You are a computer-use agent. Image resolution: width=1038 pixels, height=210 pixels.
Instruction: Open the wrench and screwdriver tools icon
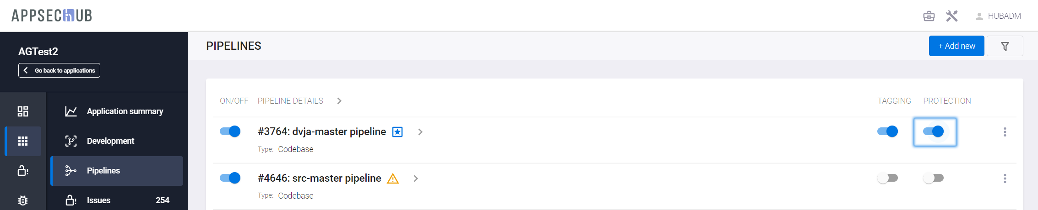click(x=952, y=16)
